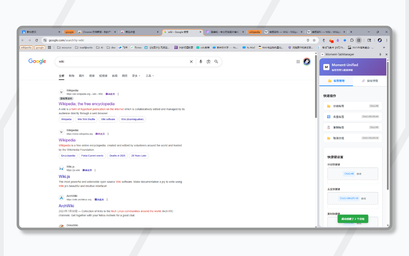Screen dimensions: 409x256
Task: Open the Google account avatar
Action: (x=307, y=62)
